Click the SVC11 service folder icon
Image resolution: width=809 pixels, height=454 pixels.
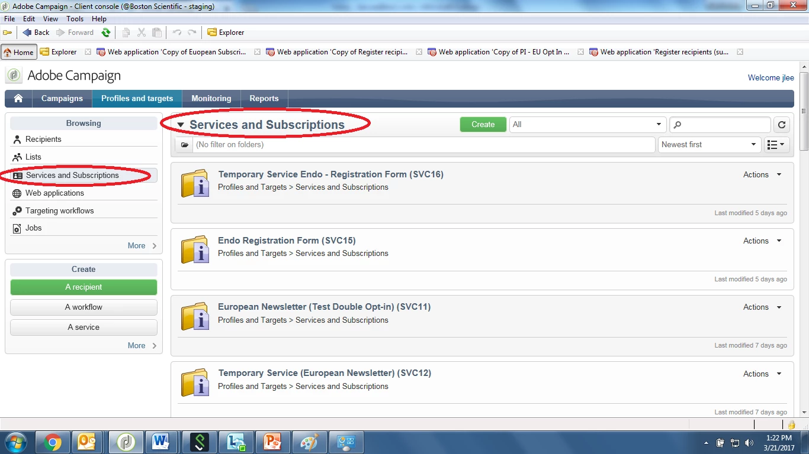pos(195,316)
